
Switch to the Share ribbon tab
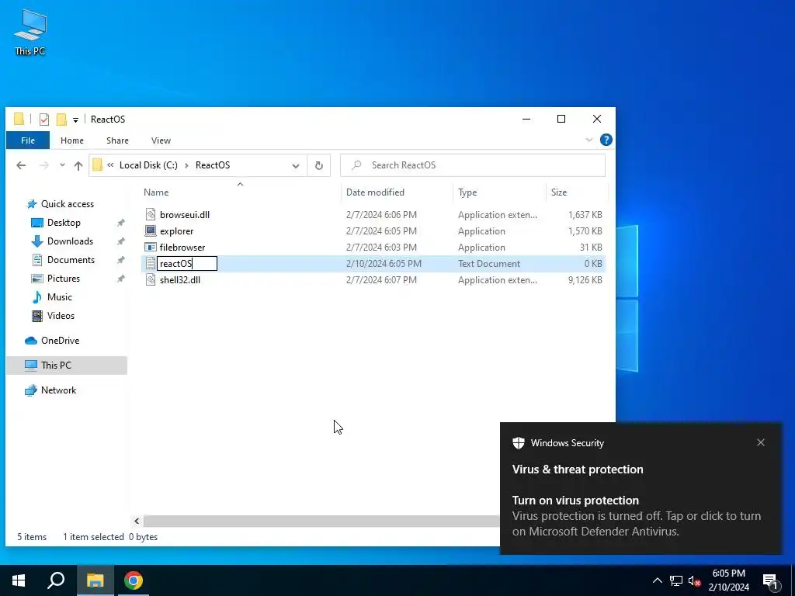(117, 140)
